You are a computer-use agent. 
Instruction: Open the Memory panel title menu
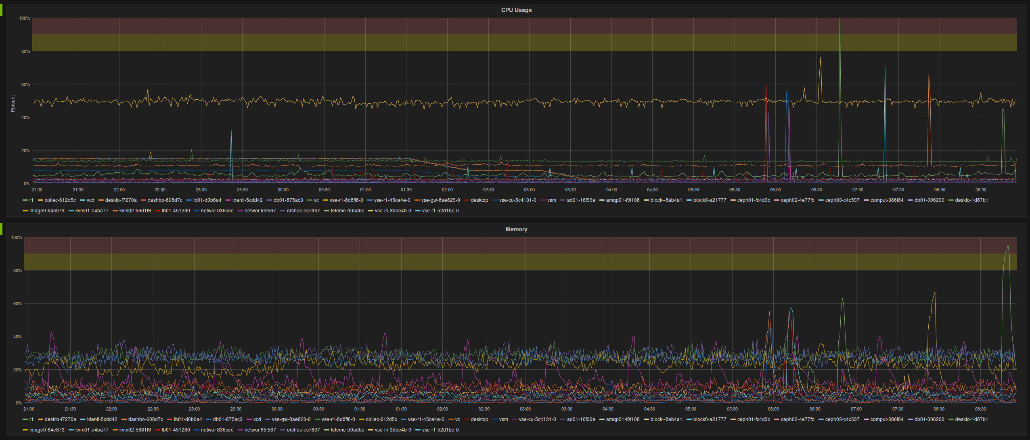click(516, 229)
